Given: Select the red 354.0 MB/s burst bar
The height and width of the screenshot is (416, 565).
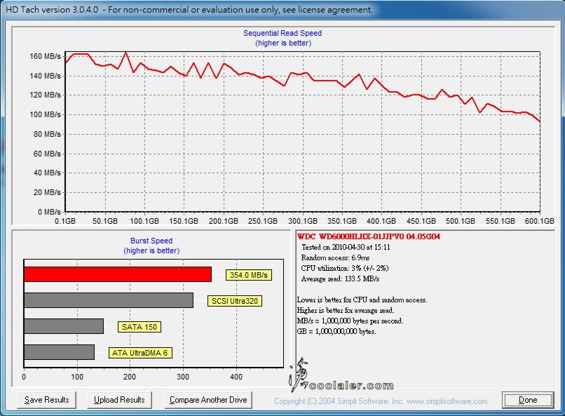Looking at the screenshot, I should [x=118, y=274].
